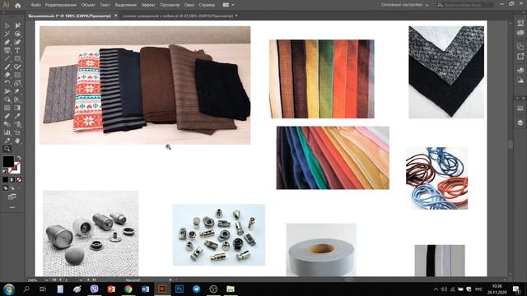
Task: Open the Справка menu
Action: click(x=207, y=5)
